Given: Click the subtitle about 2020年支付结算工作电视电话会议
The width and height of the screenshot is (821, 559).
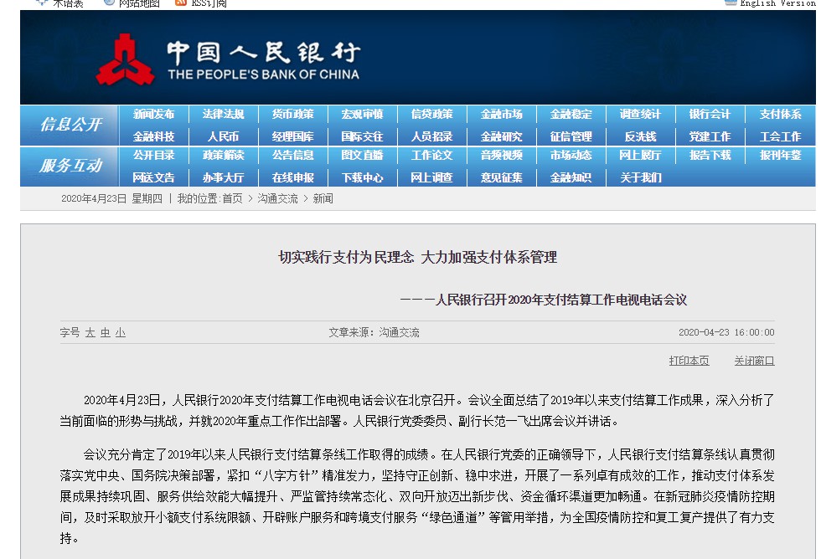Looking at the screenshot, I should [544, 300].
